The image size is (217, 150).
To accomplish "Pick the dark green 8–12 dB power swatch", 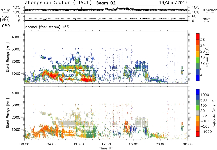I will pyautogui.click(x=198, y=66).
